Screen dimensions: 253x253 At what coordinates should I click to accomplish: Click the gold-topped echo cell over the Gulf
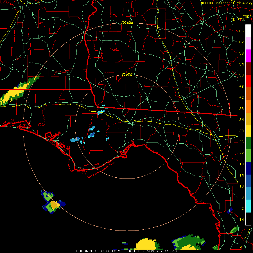(x=55, y=205)
